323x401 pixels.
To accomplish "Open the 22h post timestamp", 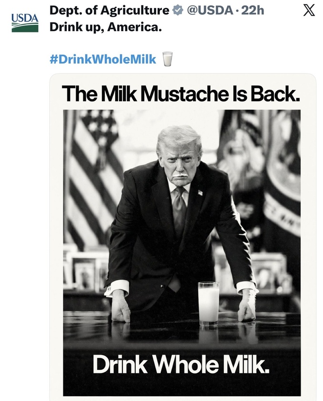I will 252,11.
